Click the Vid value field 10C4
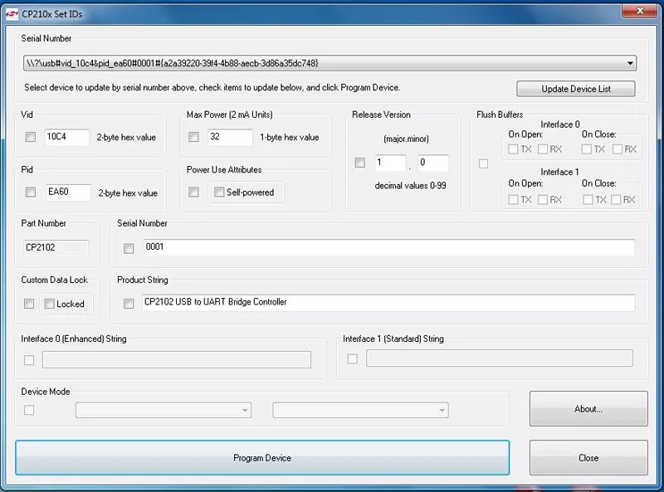This screenshot has height=492, width=664. pos(67,137)
